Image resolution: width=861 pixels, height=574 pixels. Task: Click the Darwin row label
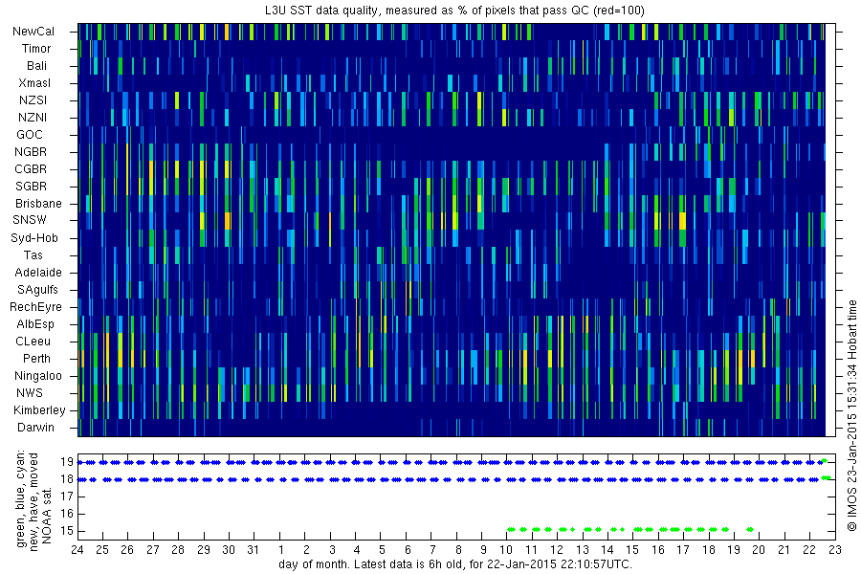point(35,428)
